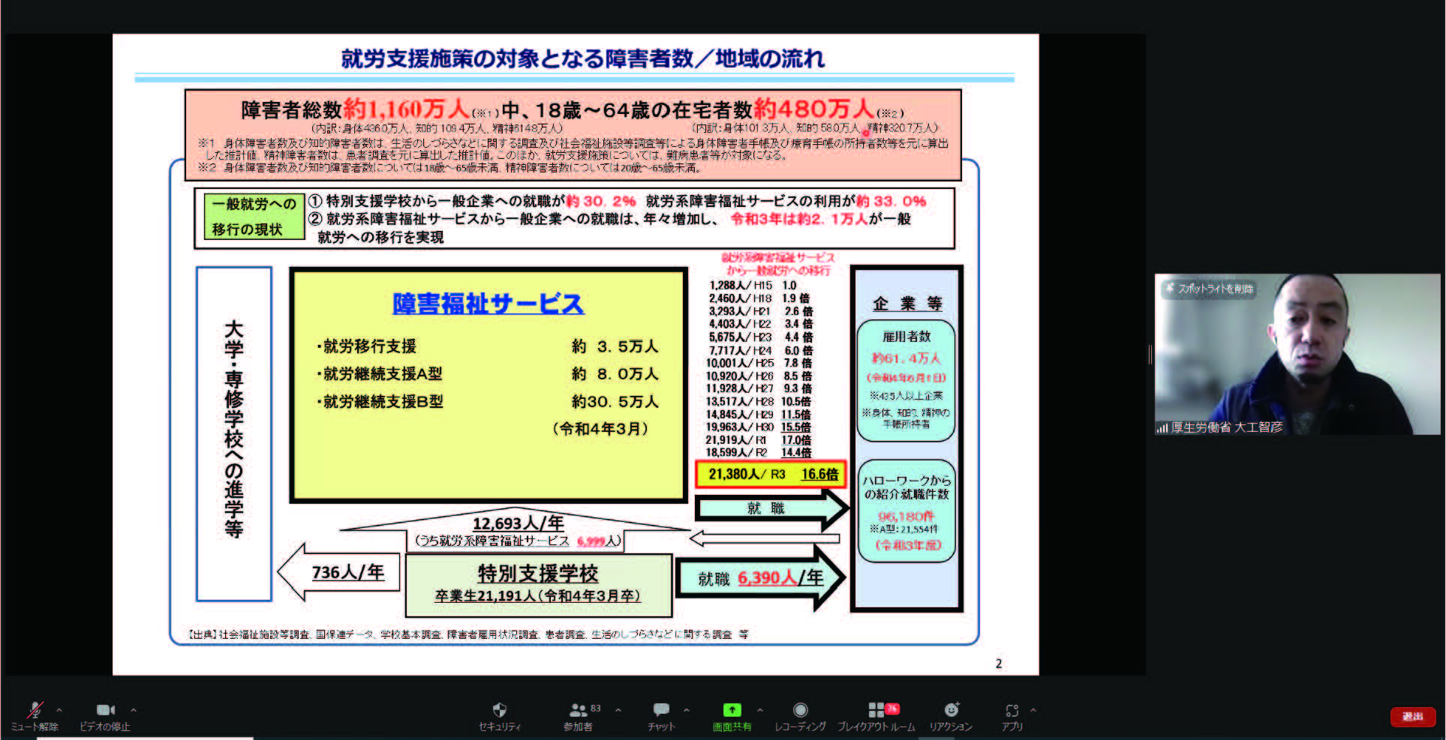Expand the arrow beside the Chat button
Image resolution: width=1446 pixels, height=740 pixels.
coord(686,709)
